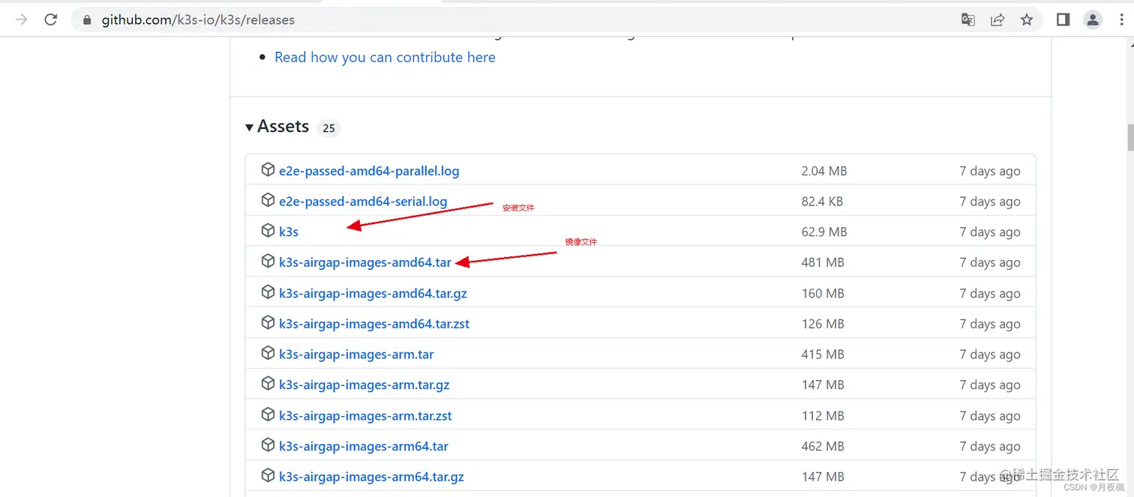Download the k3s binary file
The height and width of the screenshot is (497, 1134).
point(289,232)
